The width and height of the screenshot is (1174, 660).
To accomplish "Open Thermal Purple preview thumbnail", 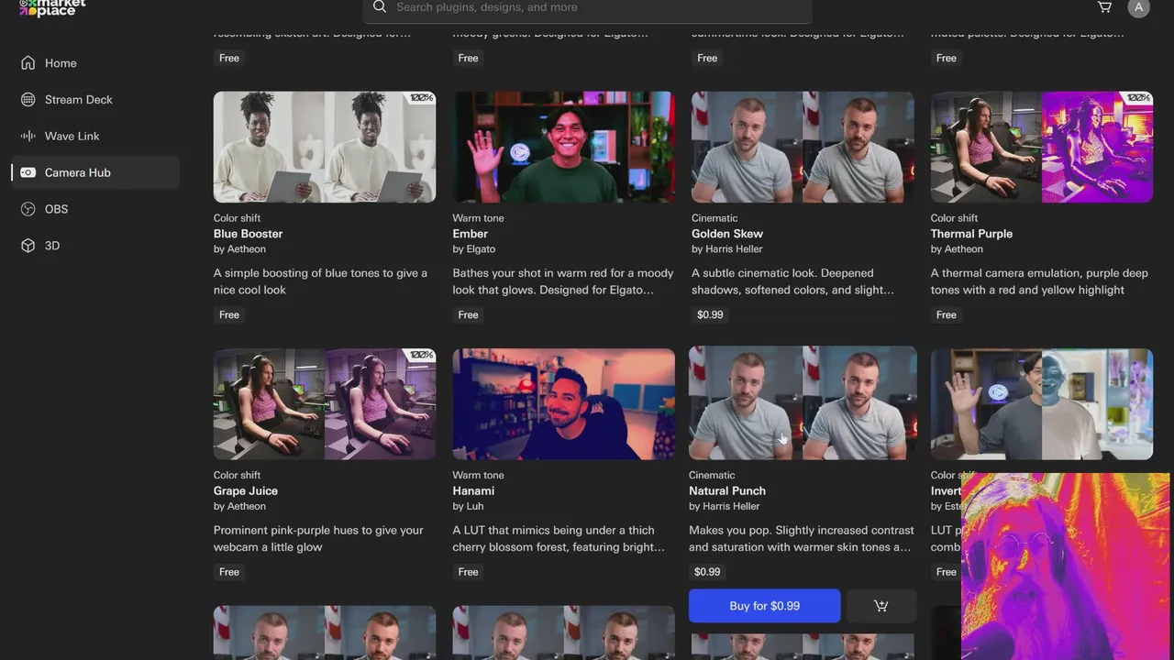I will point(1042,147).
